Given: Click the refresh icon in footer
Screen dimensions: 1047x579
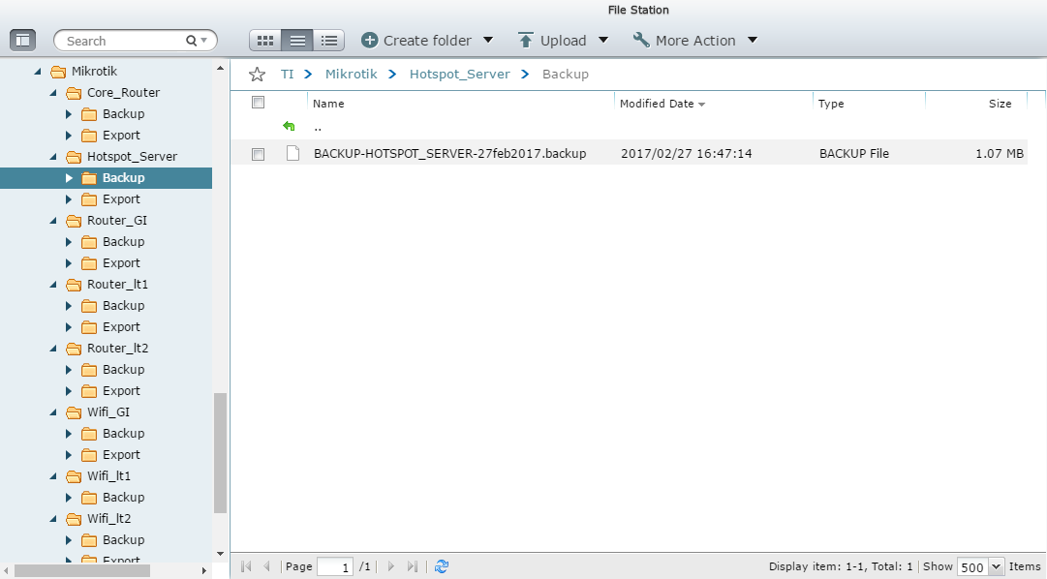Looking at the screenshot, I should [x=442, y=566].
